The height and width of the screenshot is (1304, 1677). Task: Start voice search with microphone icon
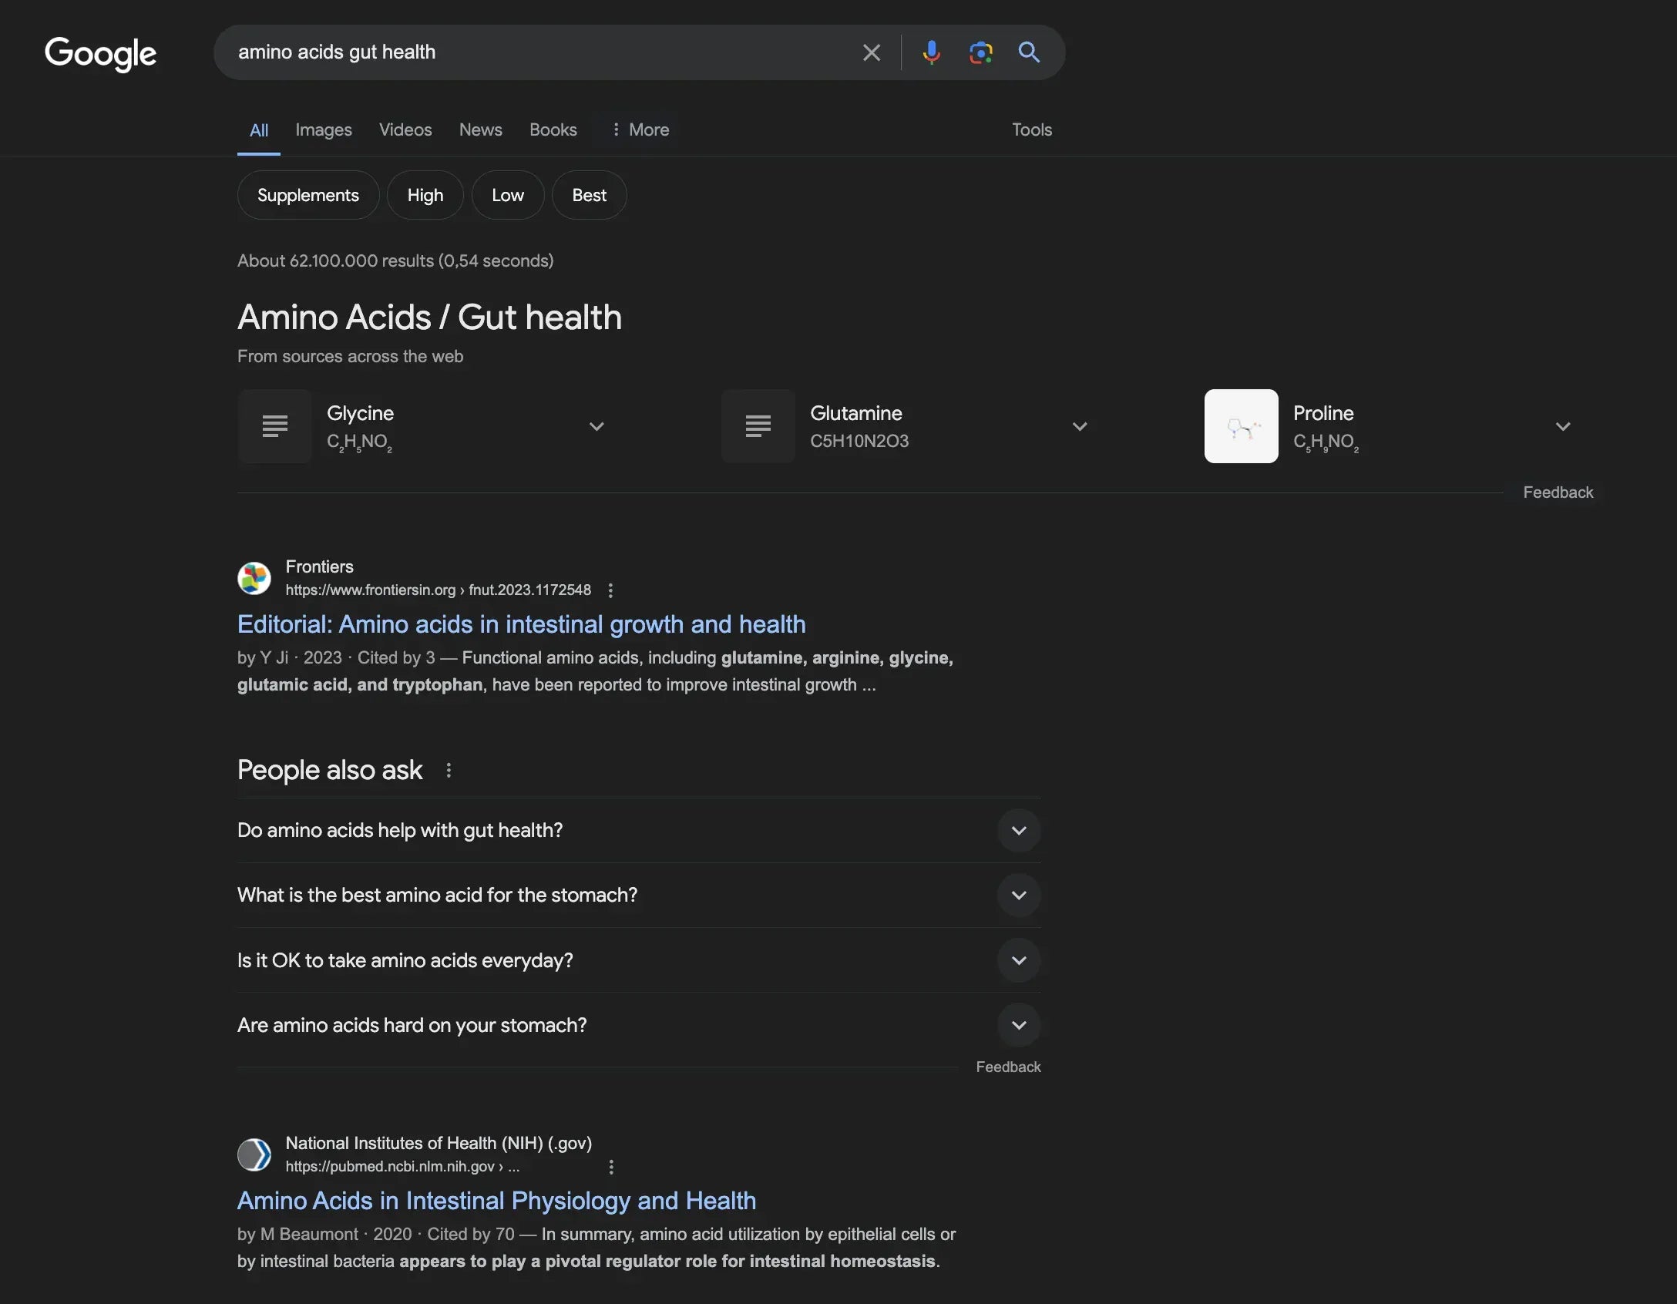pos(931,52)
